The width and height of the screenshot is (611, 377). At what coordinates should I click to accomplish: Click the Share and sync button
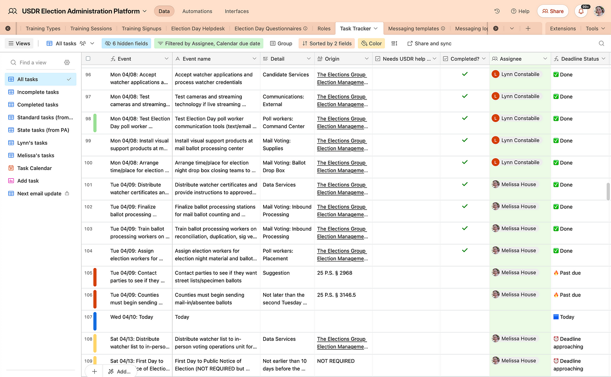pyautogui.click(x=429, y=44)
